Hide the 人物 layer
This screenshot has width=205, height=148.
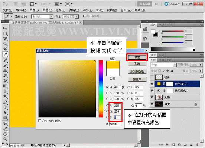click(152, 97)
